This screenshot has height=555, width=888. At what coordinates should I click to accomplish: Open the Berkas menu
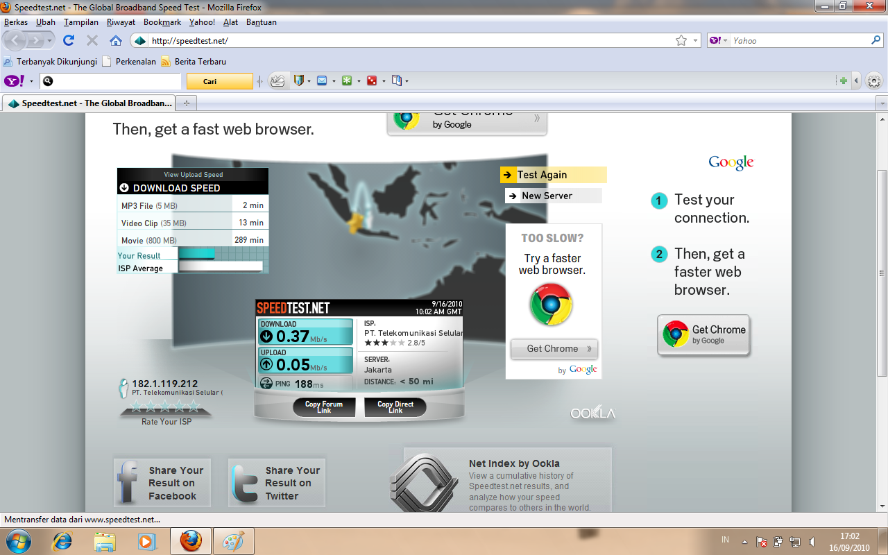(16, 22)
